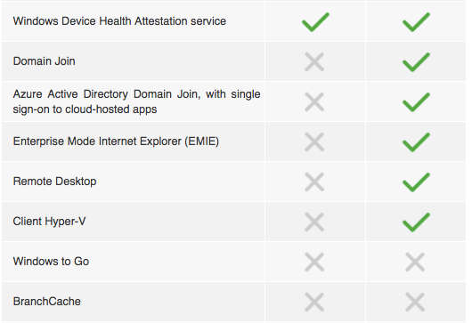This screenshot has width=472, height=323.
Task: Click second gray X in BranchCache row
Action: point(415,302)
